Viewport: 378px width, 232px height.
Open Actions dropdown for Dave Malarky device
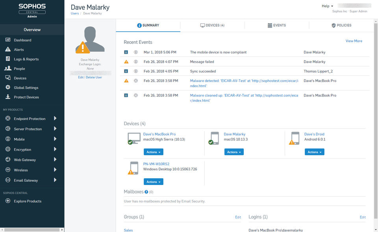click(234, 152)
